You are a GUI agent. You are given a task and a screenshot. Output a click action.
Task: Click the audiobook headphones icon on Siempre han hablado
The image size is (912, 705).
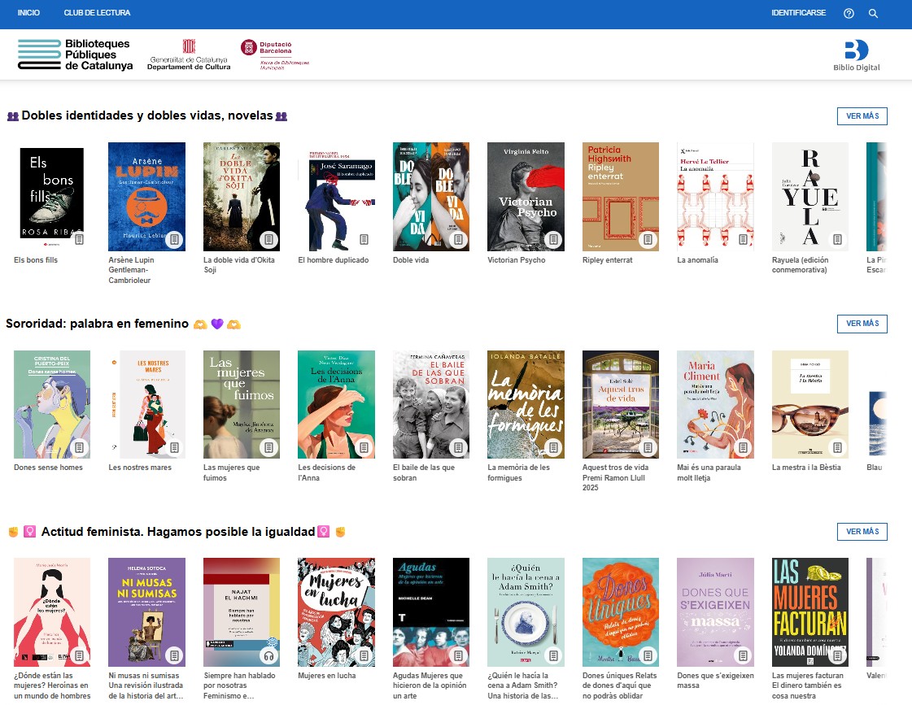(x=268, y=655)
